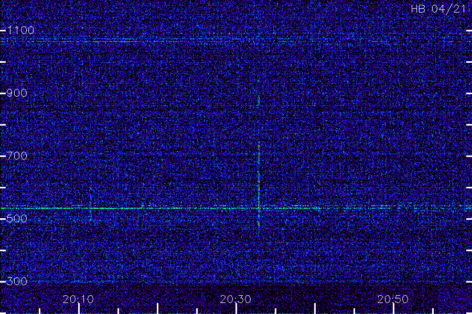Click the HB 04/21 station date label

click(438, 9)
